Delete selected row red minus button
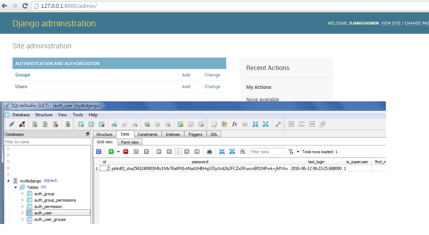 (126, 151)
